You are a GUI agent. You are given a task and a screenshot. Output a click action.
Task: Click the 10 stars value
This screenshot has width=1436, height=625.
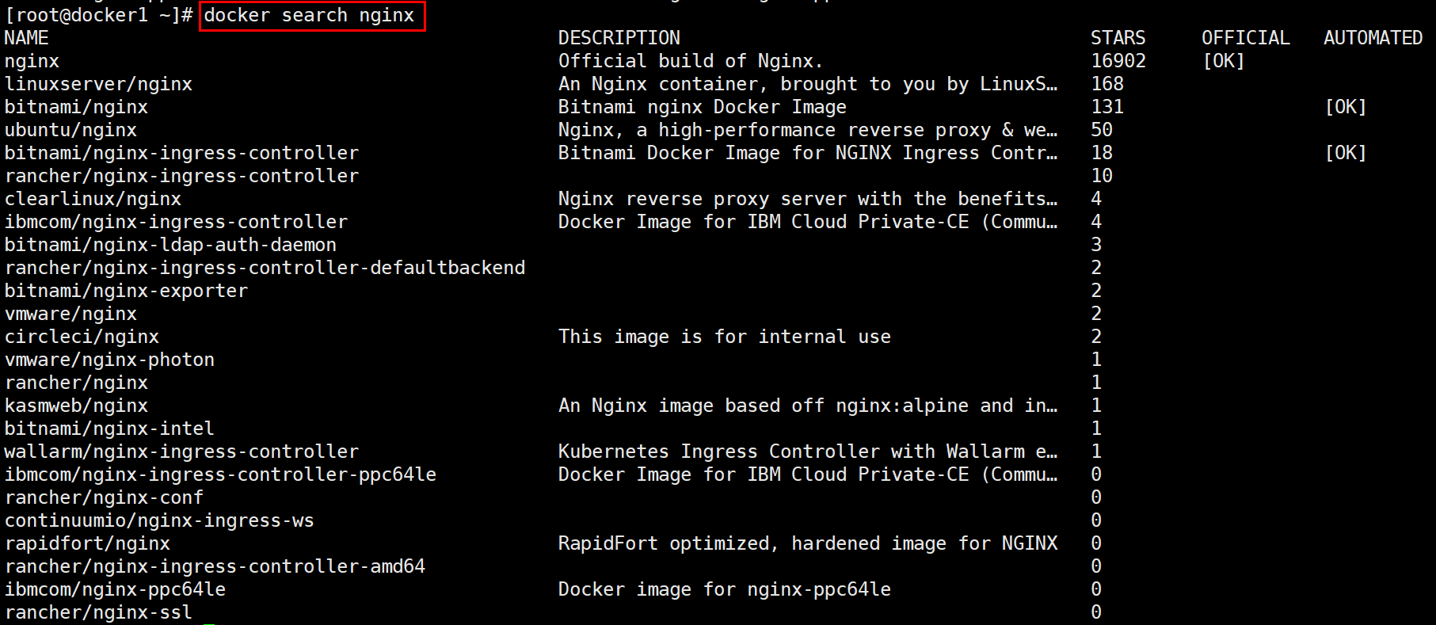[1102, 176]
